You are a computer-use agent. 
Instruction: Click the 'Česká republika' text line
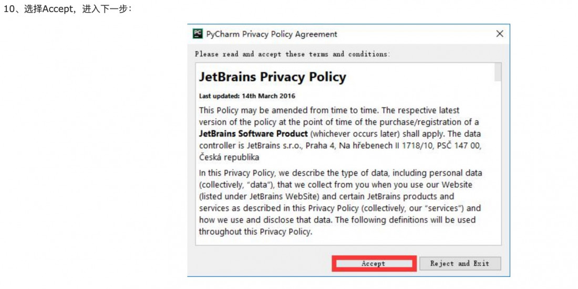click(x=229, y=157)
